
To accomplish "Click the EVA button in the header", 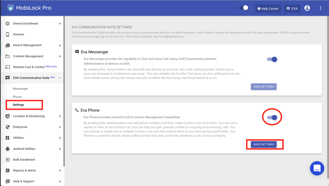I will click(292, 8).
